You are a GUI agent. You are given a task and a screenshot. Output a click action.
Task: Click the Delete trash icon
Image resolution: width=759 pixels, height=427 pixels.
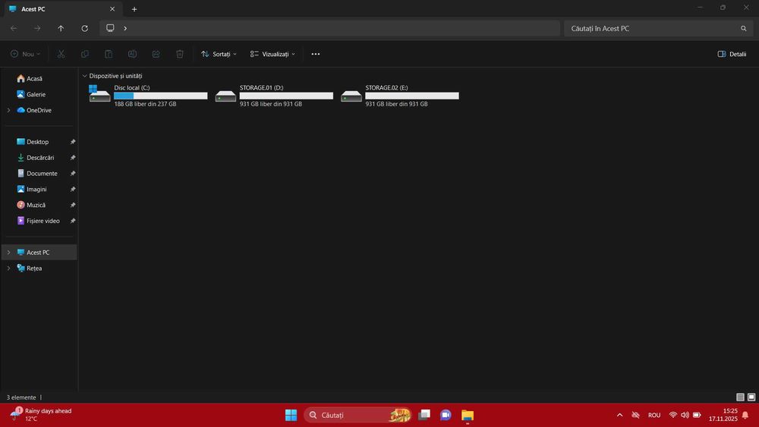(x=180, y=54)
